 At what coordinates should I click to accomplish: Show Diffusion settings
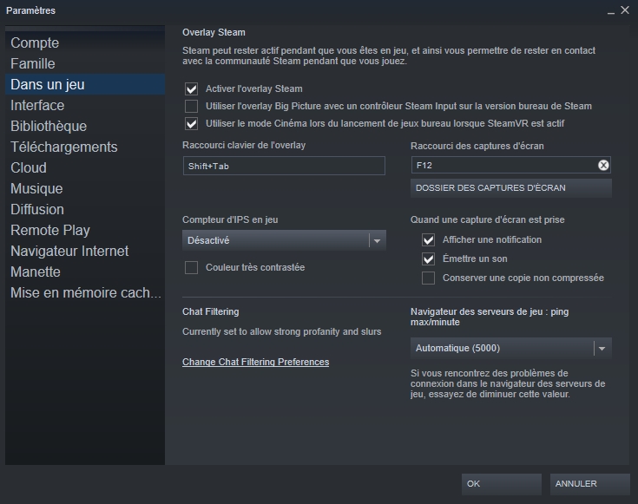coord(85,209)
